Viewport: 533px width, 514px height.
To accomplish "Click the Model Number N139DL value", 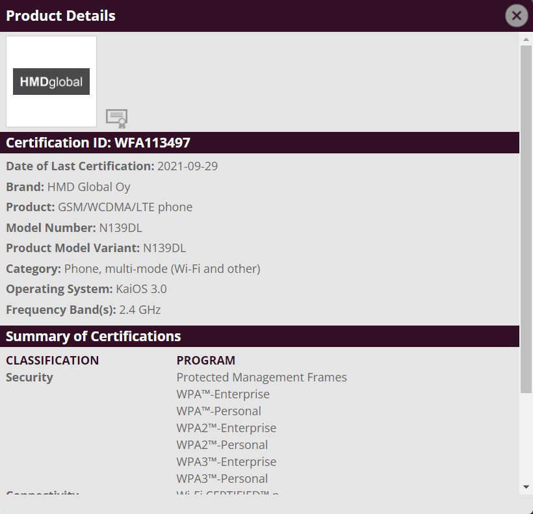I will coord(120,228).
